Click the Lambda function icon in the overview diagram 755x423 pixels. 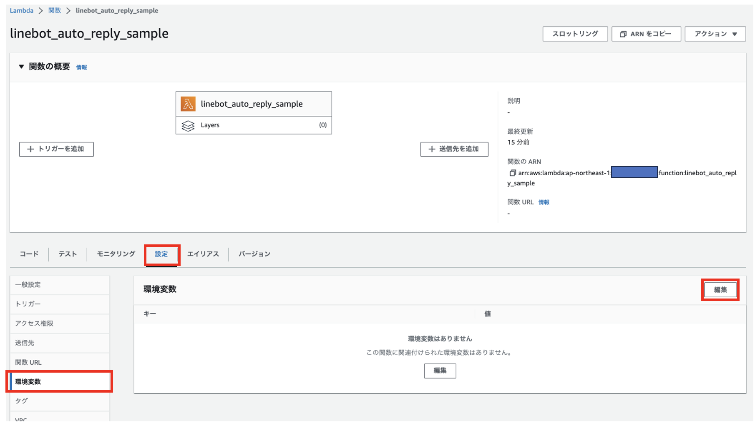(188, 104)
